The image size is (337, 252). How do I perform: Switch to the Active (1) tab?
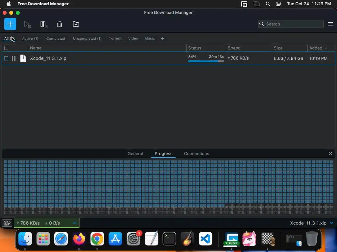coord(30,39)
